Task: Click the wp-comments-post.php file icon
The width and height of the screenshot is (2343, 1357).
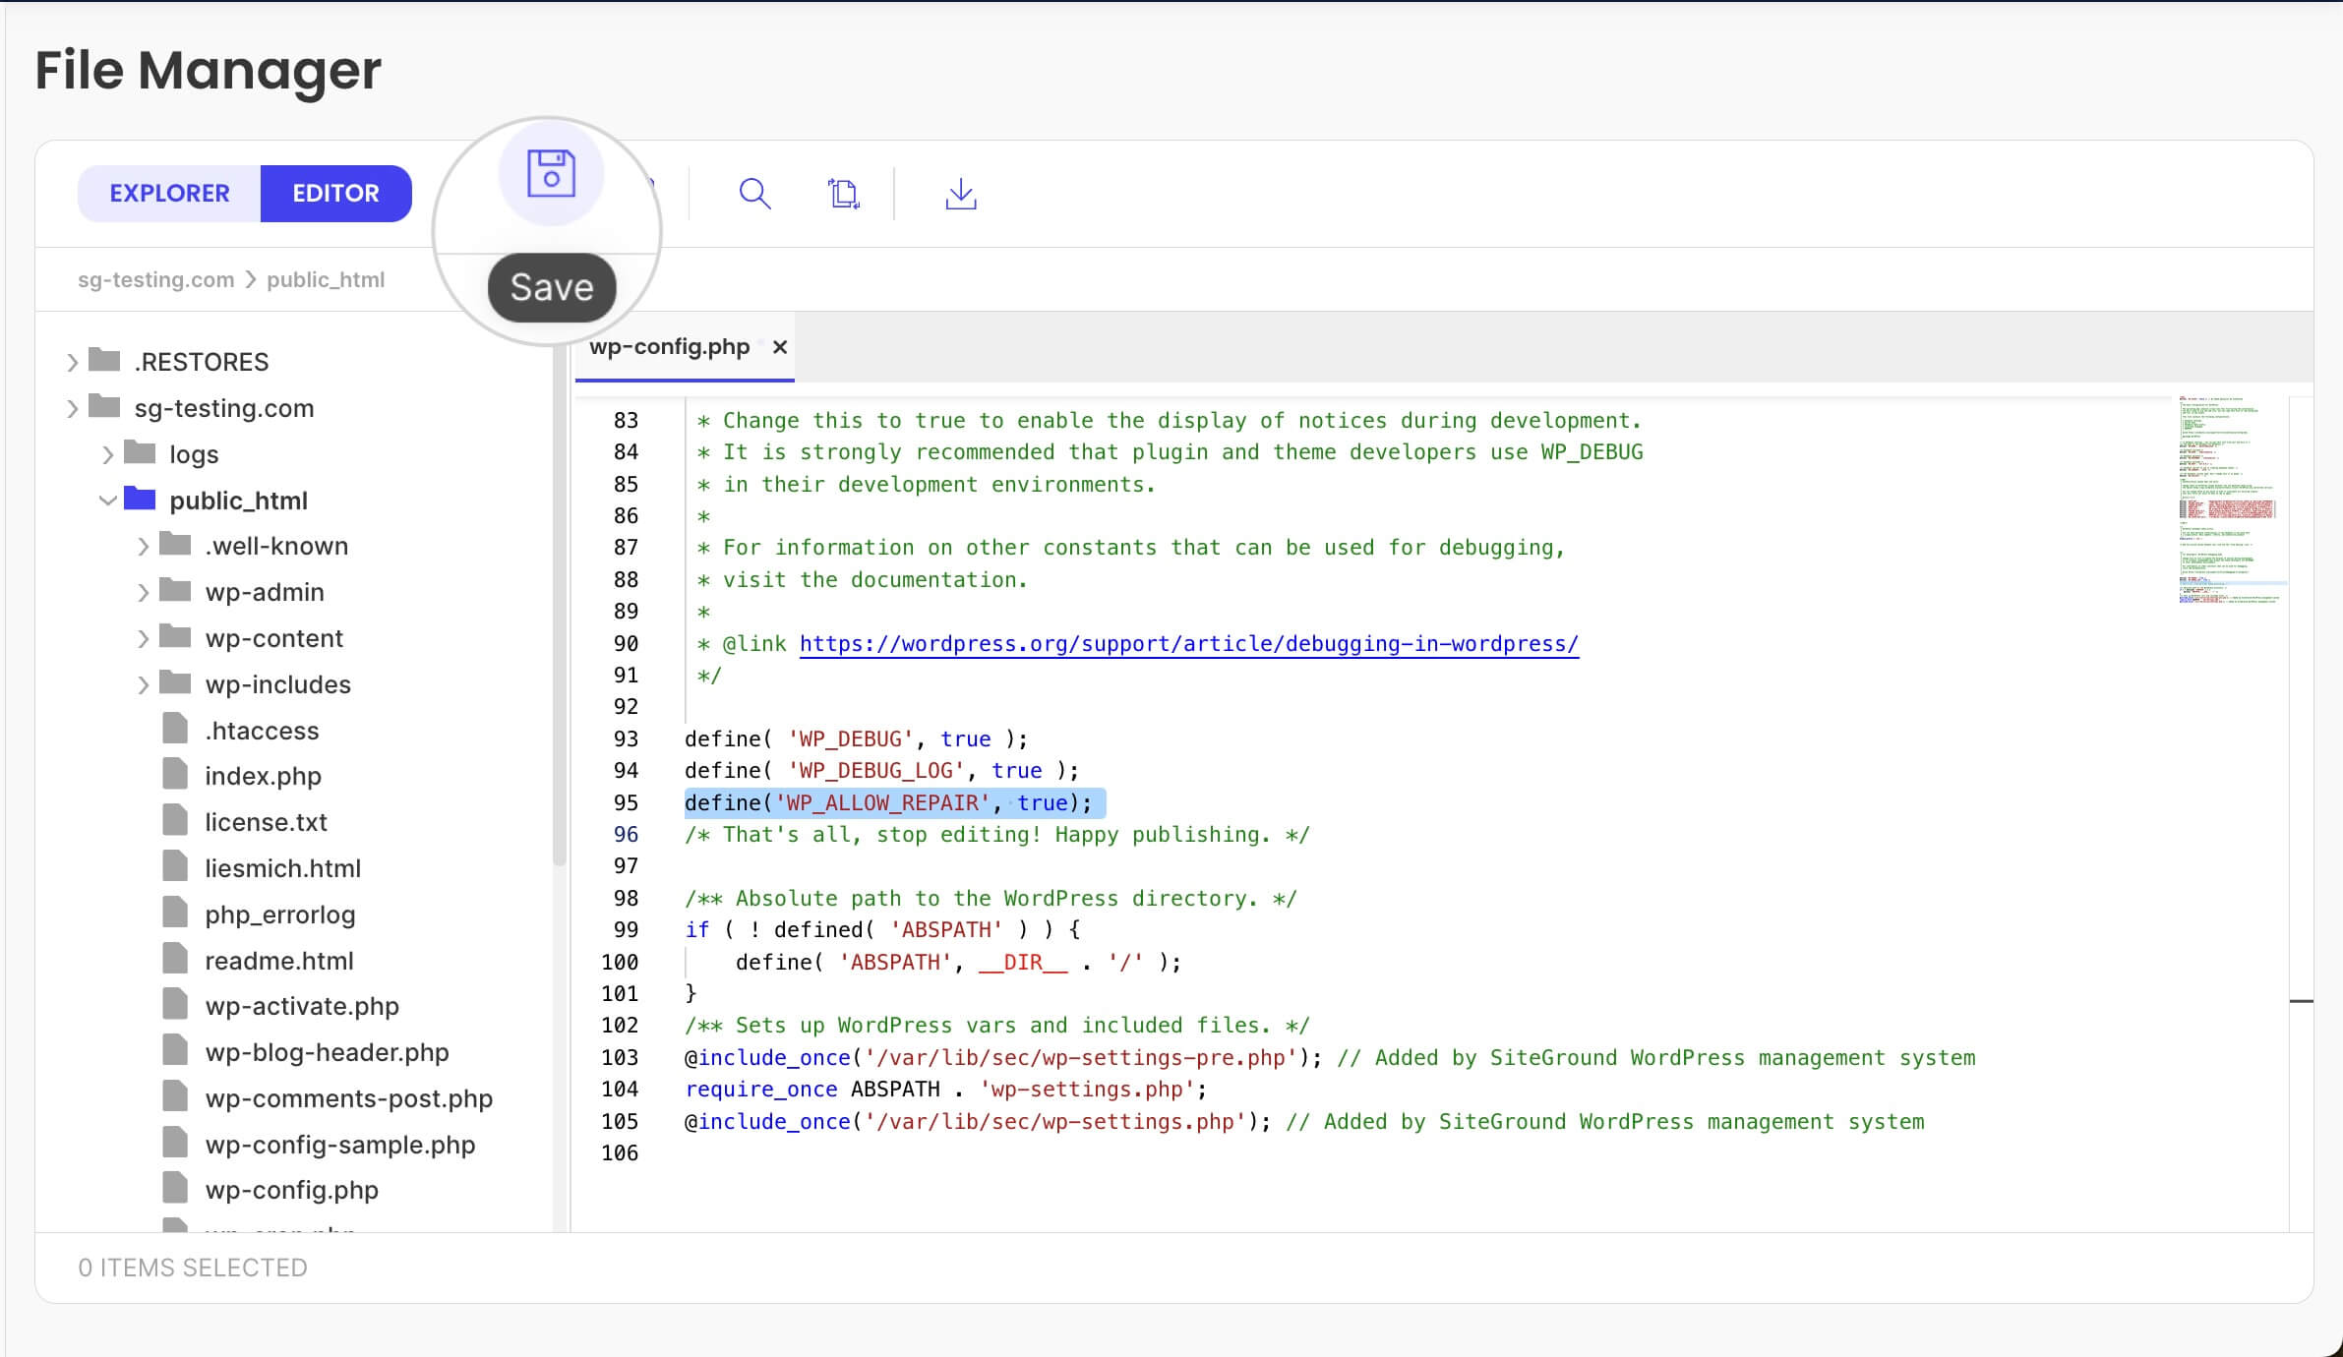Action: [175, 1096]
